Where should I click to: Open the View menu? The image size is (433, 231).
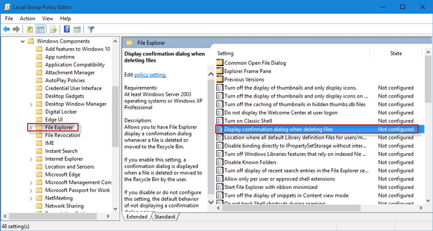point(48,19)
